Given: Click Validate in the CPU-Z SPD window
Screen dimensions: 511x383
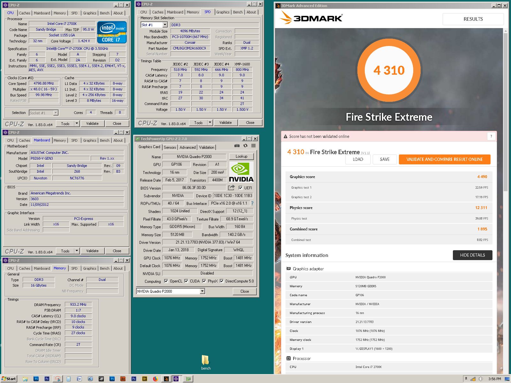Looking at the screenshot, I should pos(225,123).
